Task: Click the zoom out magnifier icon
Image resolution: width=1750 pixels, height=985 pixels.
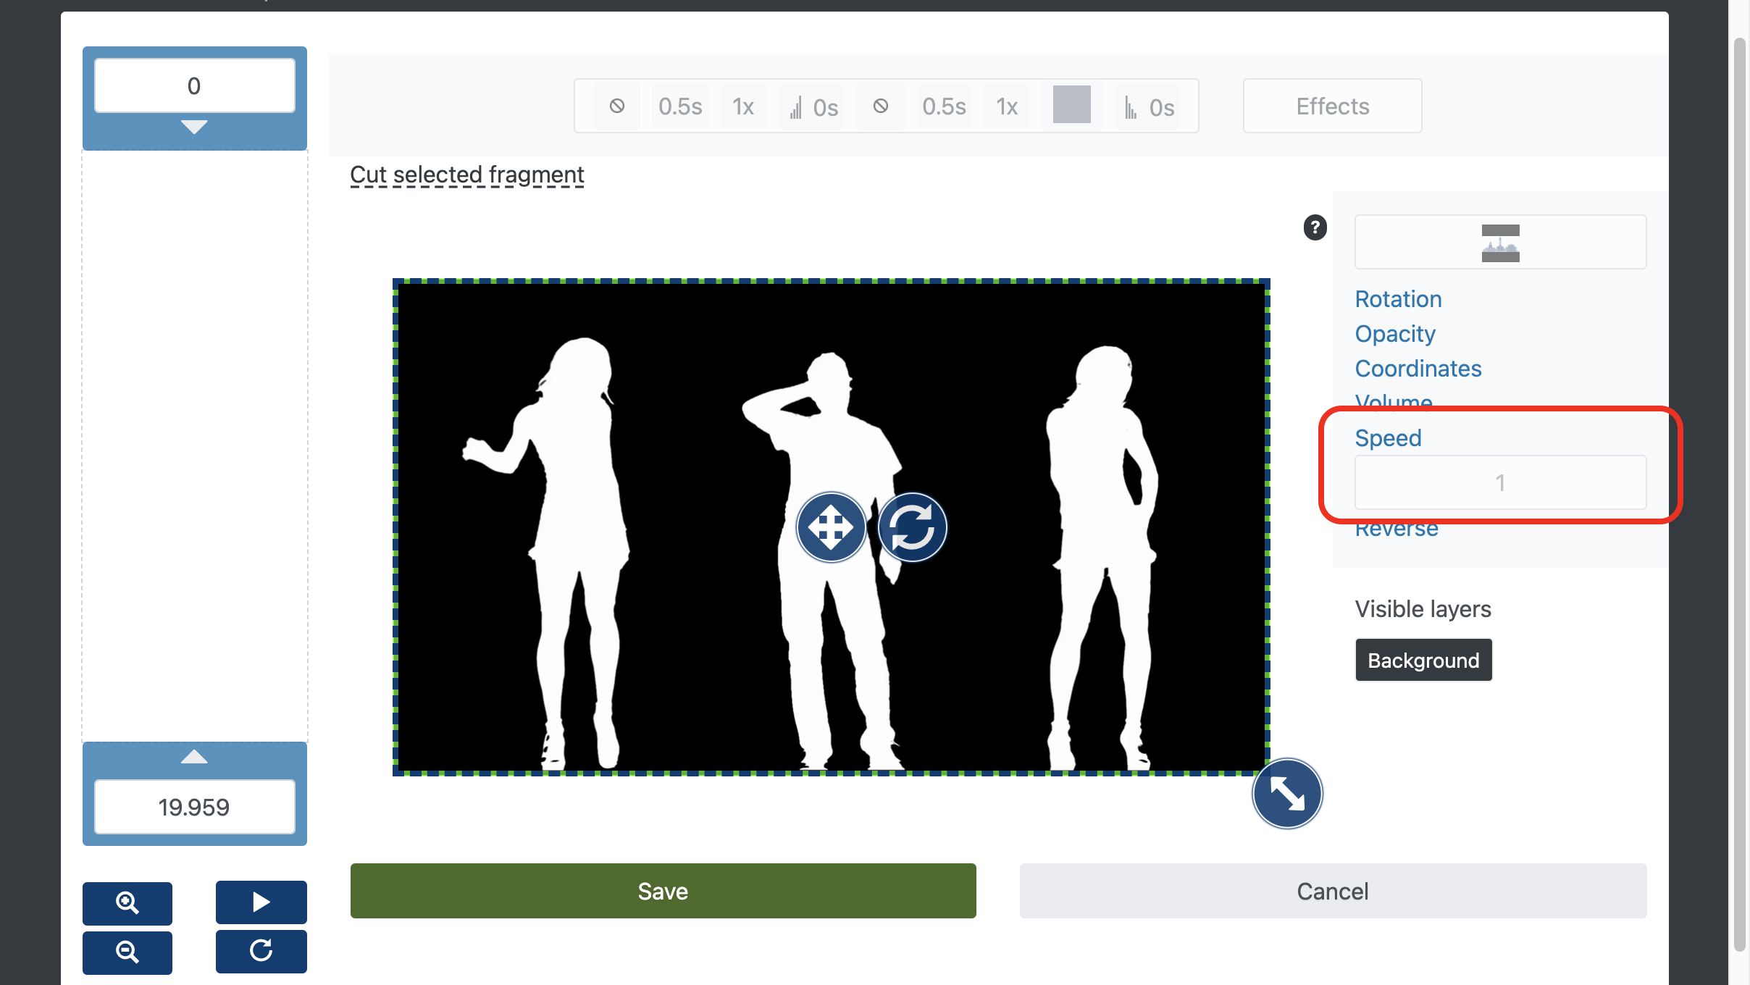Action: (x=127, y=950)
